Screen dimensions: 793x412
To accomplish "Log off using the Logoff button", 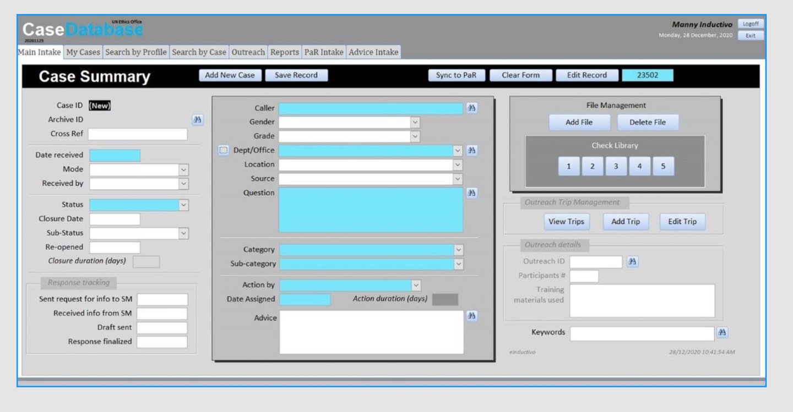I will coord(751,24).
